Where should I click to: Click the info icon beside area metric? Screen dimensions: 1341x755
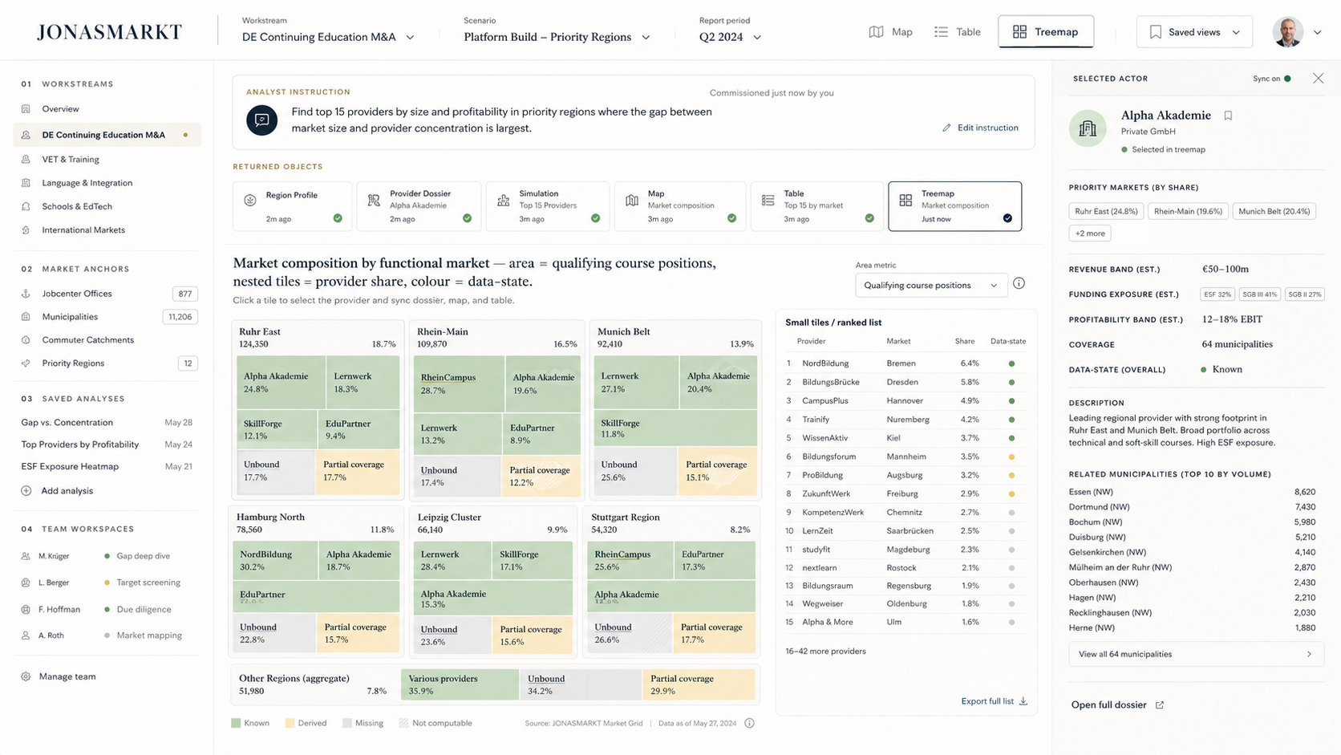tap(1019, 283)
